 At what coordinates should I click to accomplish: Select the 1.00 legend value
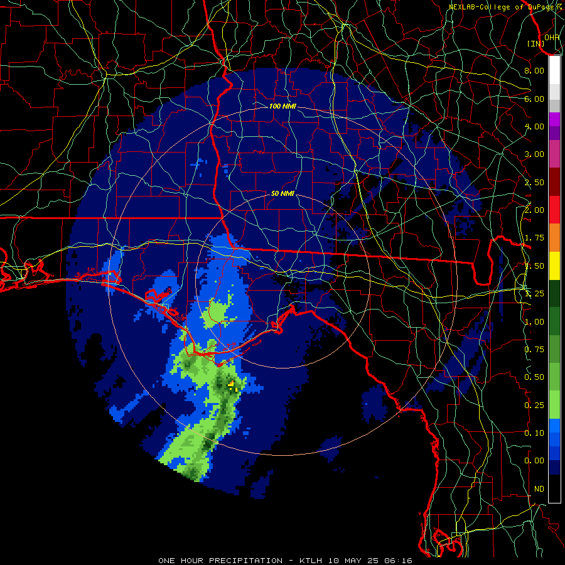(x=534, y=322)
